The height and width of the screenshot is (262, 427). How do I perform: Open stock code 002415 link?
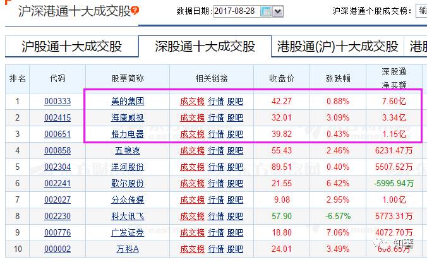pos(57,118)
